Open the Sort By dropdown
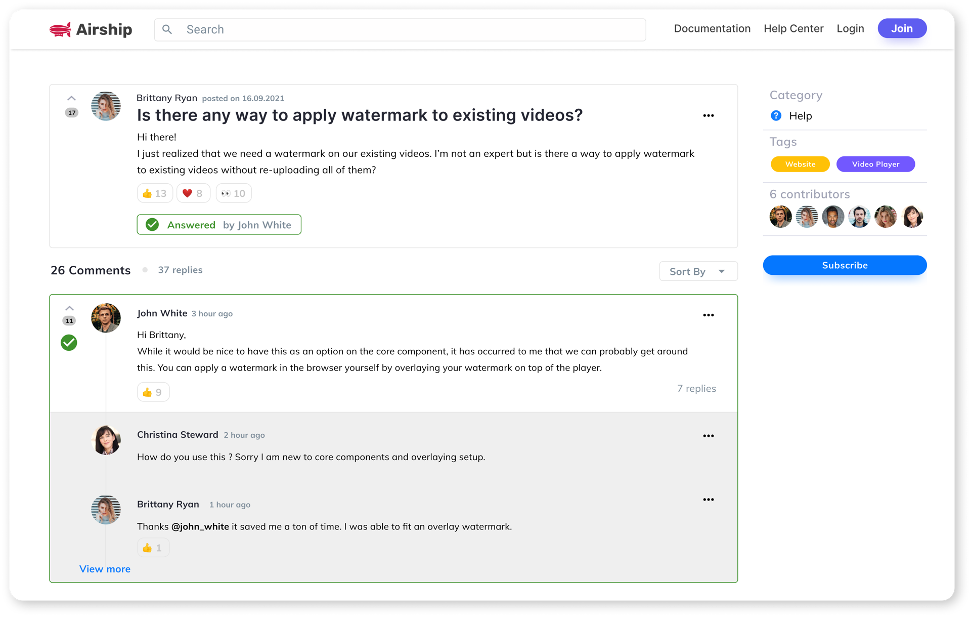The width and height of the screenshot is (971, 617). coord(698,271)
